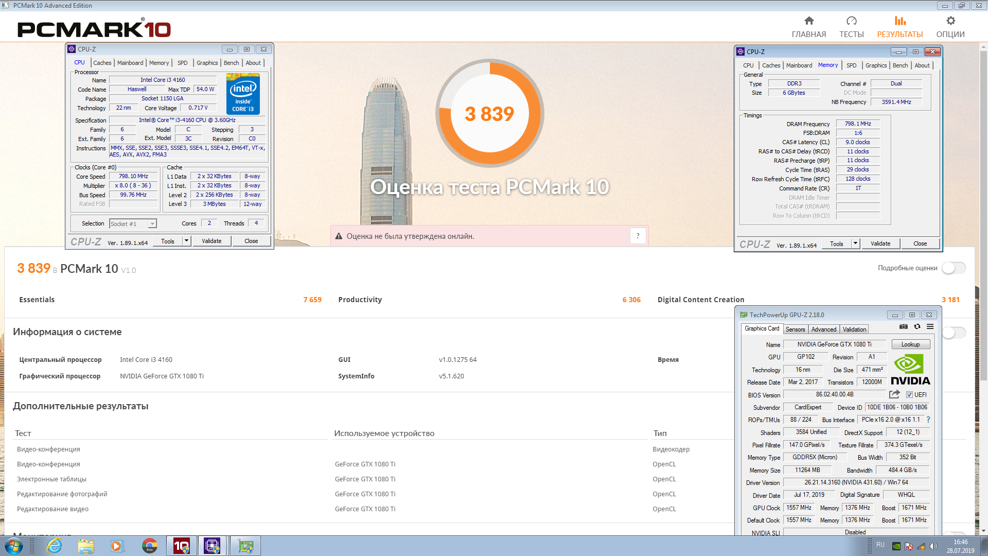
Task: Click the Essentials score row
Action: pos(170,300)
